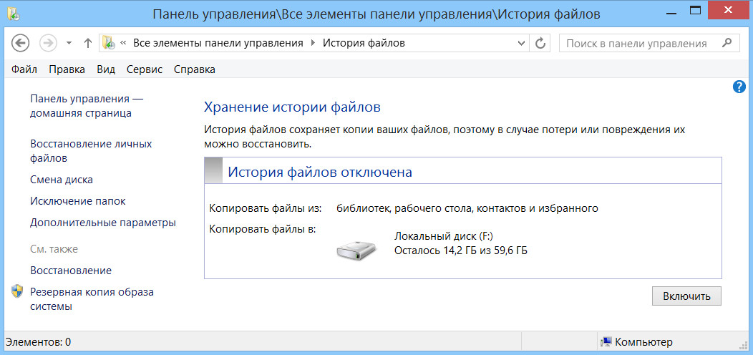The image size is (753, 355).
Task: Open the Исключение папок link
Action: pos(78,201)
